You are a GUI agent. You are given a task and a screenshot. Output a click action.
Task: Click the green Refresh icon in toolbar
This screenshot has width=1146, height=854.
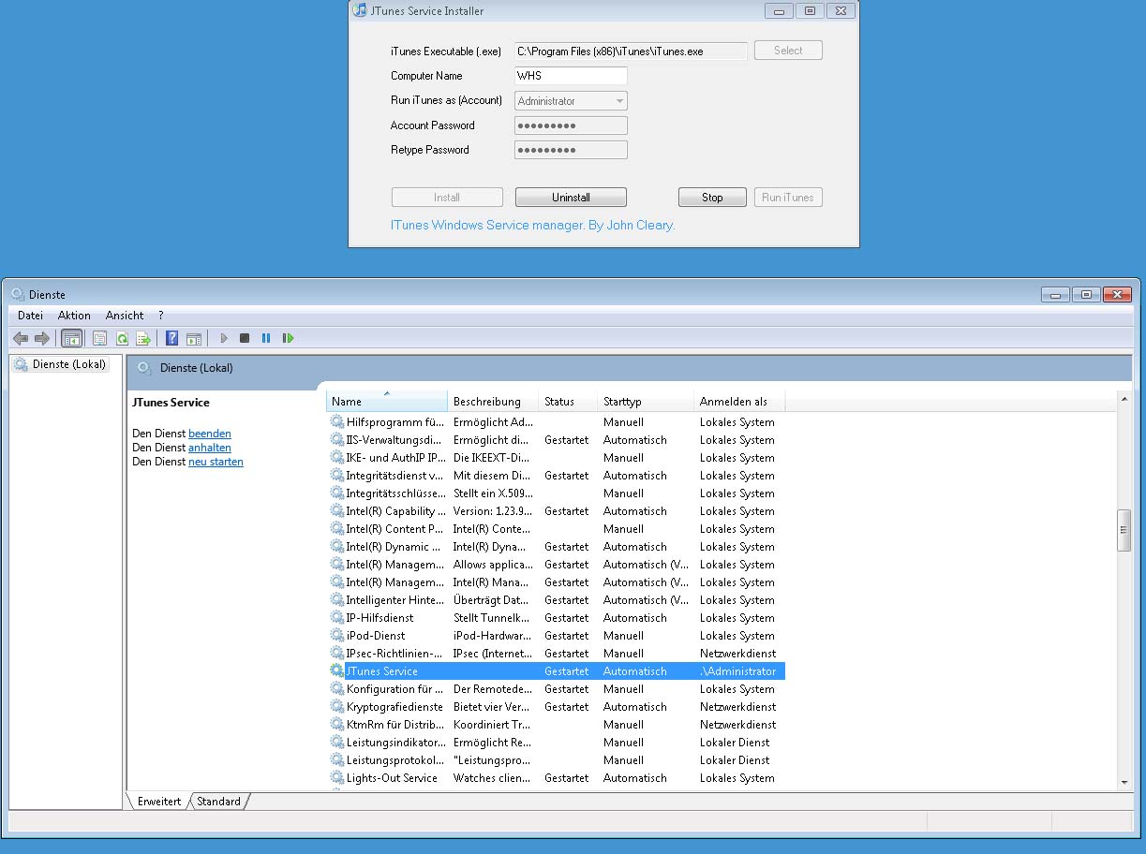pos(122,338)
